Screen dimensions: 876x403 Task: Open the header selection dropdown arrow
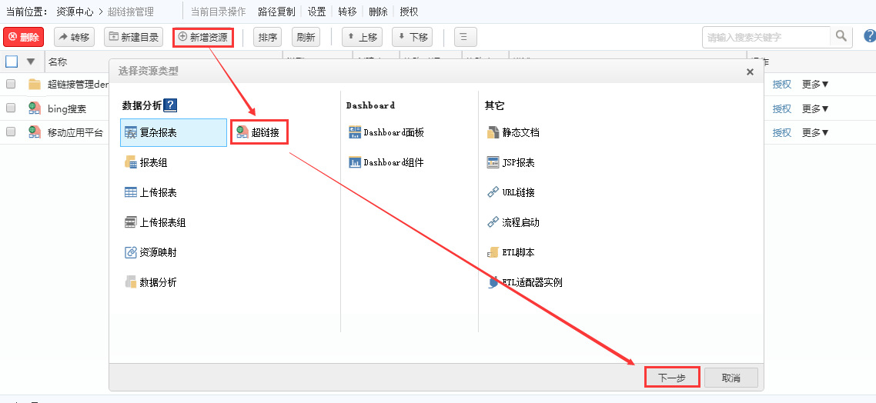point(31,62)
